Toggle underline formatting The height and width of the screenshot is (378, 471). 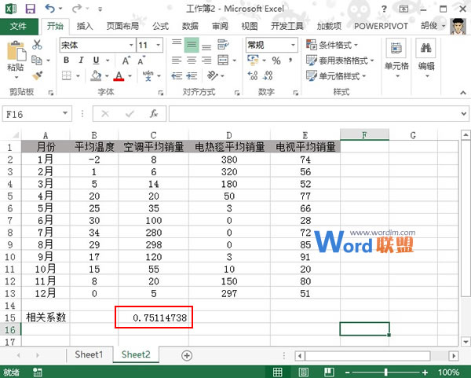point(96,61)
